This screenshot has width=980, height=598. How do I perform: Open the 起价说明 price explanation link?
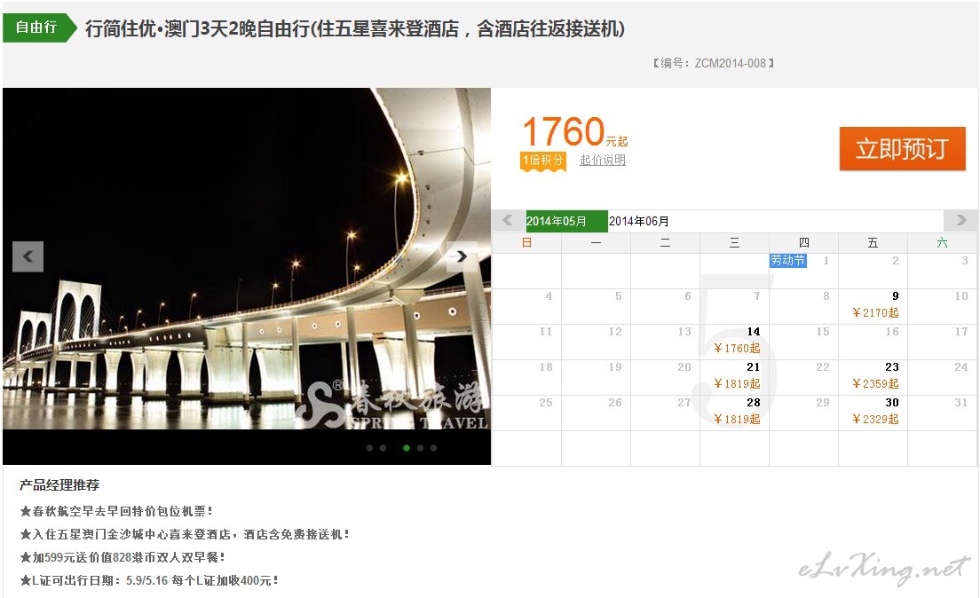603,160
